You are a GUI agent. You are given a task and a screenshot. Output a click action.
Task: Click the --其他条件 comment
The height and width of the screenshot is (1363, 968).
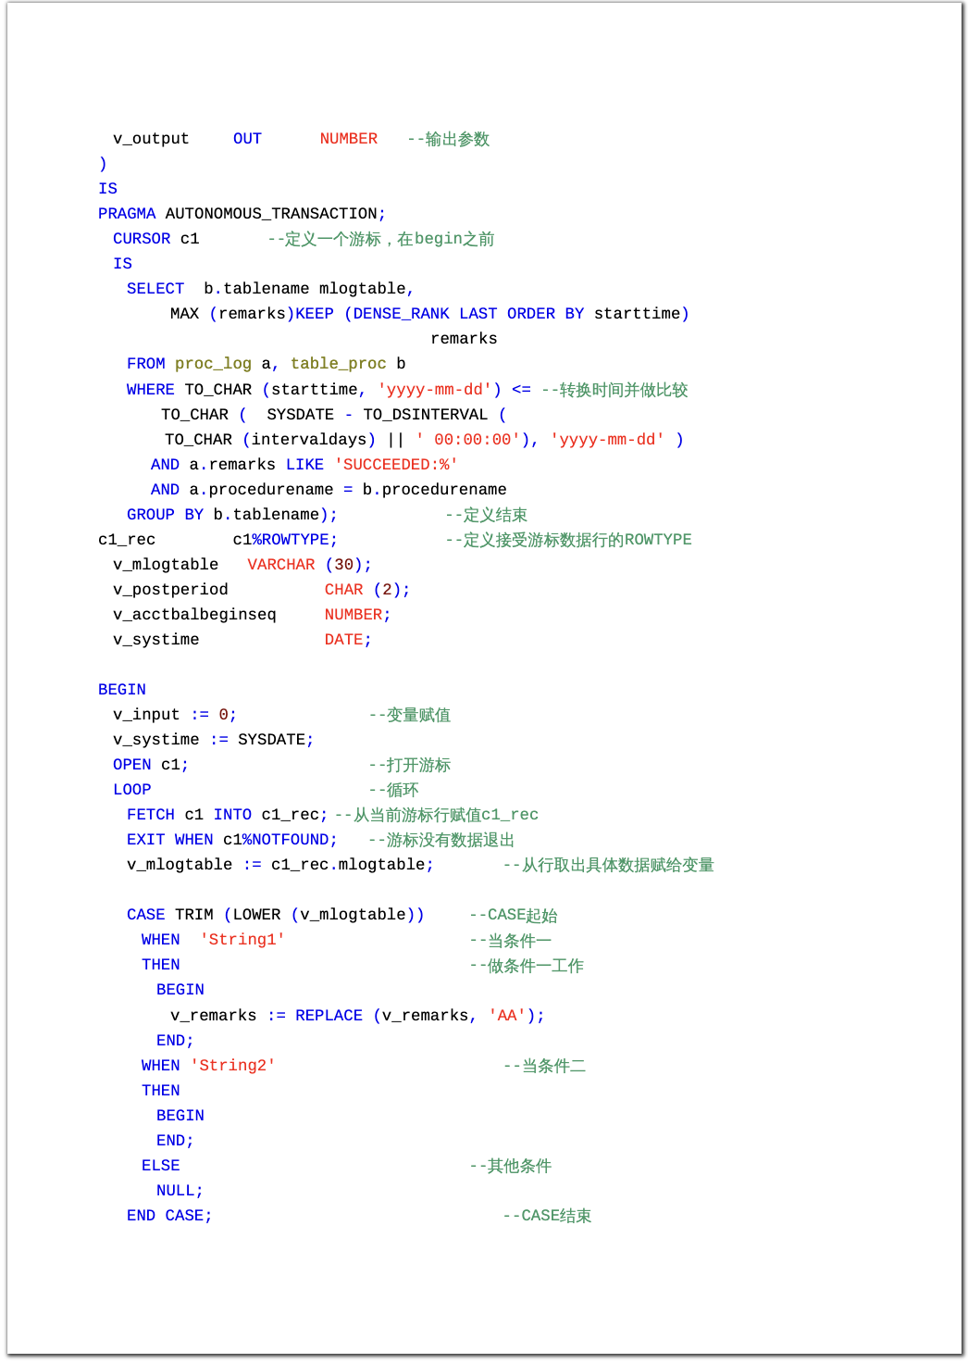(x=511, y=1166)
